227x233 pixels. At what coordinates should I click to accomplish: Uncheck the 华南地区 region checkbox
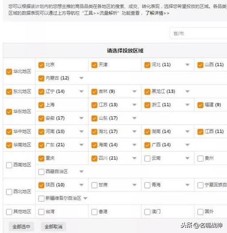pos(9,145)
